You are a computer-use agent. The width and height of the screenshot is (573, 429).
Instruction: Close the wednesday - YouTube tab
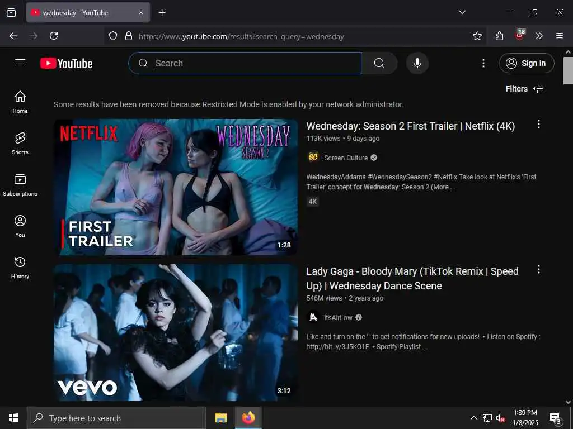point(141,13)
